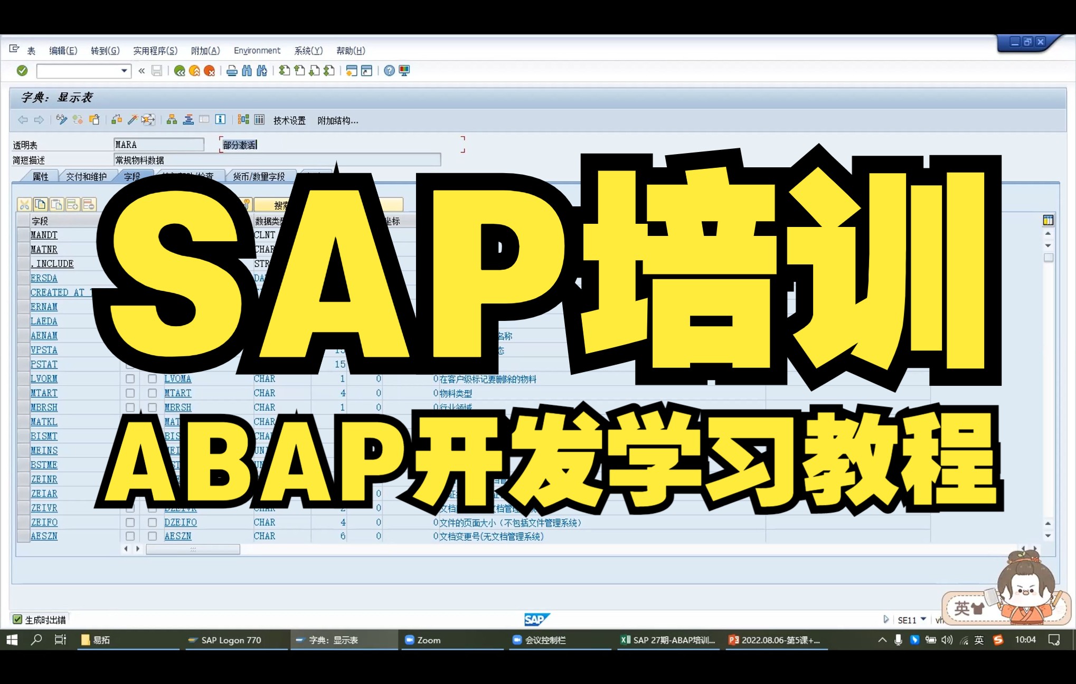This screenshot has width=1076, height=684.
Task: Open table settings icon at grid top-right
Action: pyautogui.click(x=1048, y=220)
